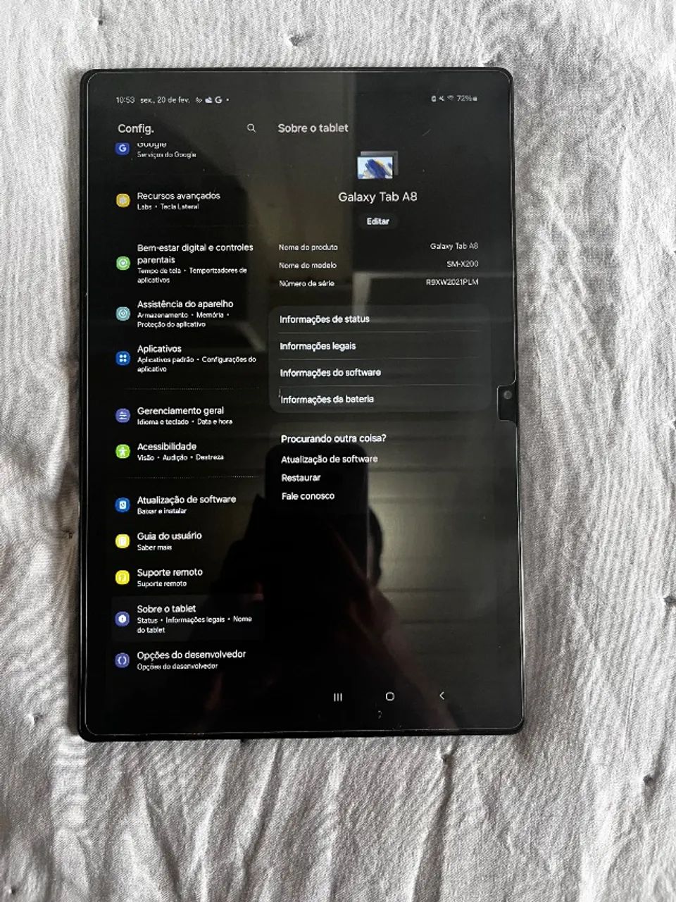
Task: Tap the Config. header title
Action: [x=136, y=128]
